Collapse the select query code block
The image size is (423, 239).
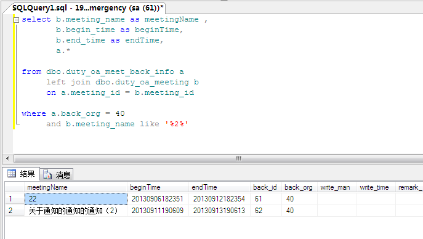[16, 20]
